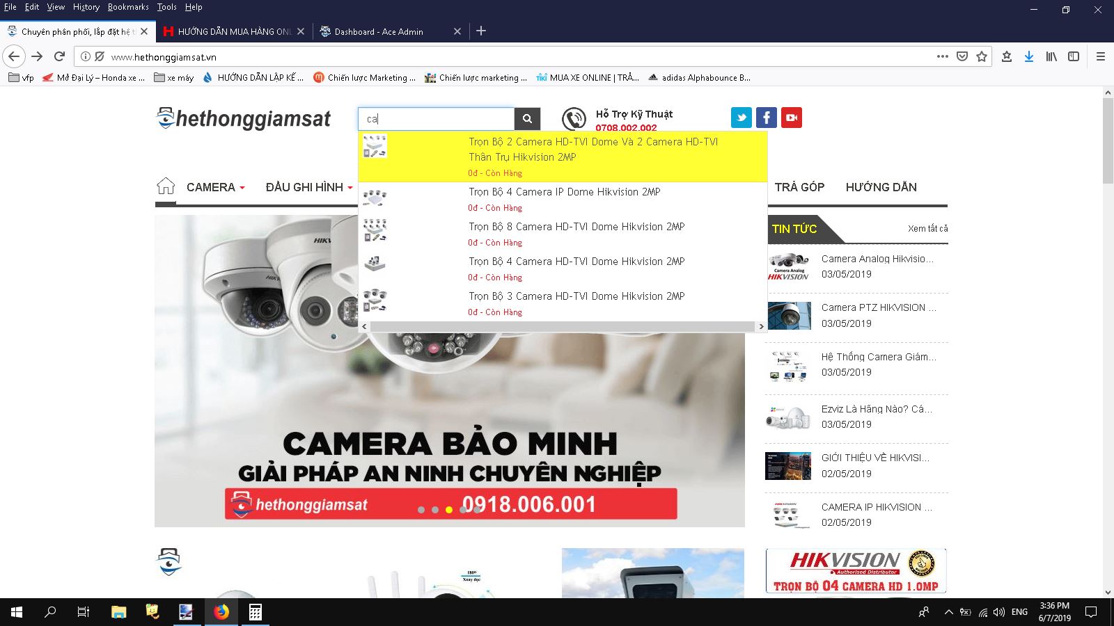Select suggestion Trọn Bộ 8 Camera HD-TVI Dome
1114x626 pixels.
(x=563, y=234)
